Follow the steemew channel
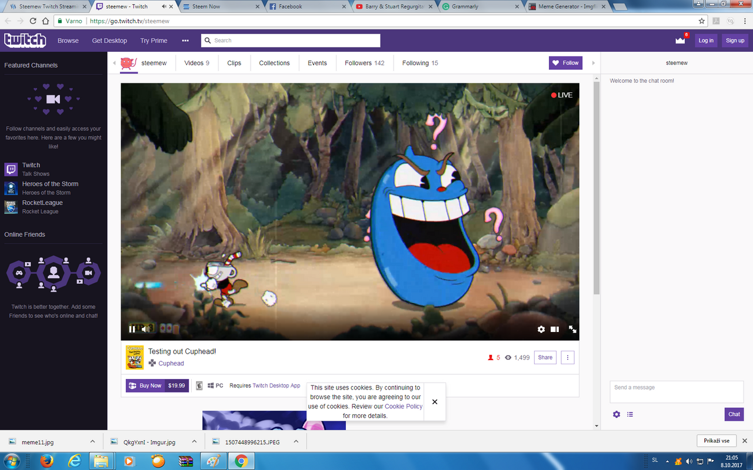 [565, 63]
